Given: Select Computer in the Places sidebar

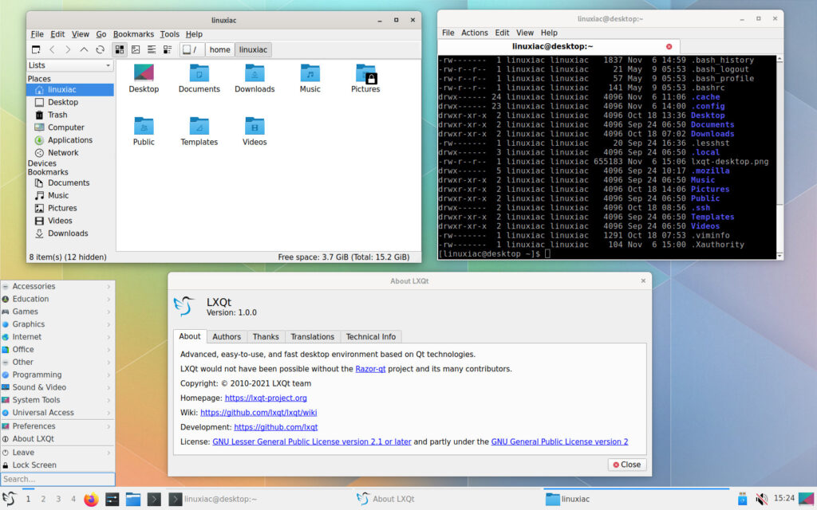Looking at the screenshot, I should click(x=65, y=127).
